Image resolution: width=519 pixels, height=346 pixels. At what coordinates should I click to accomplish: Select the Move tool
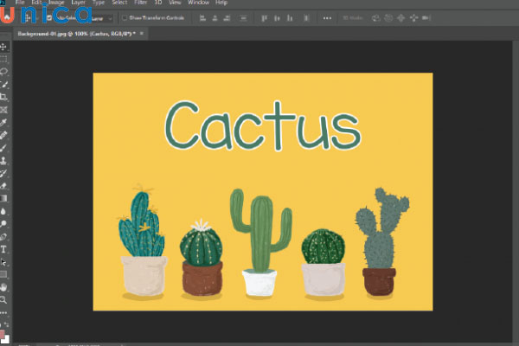point(4,46)
